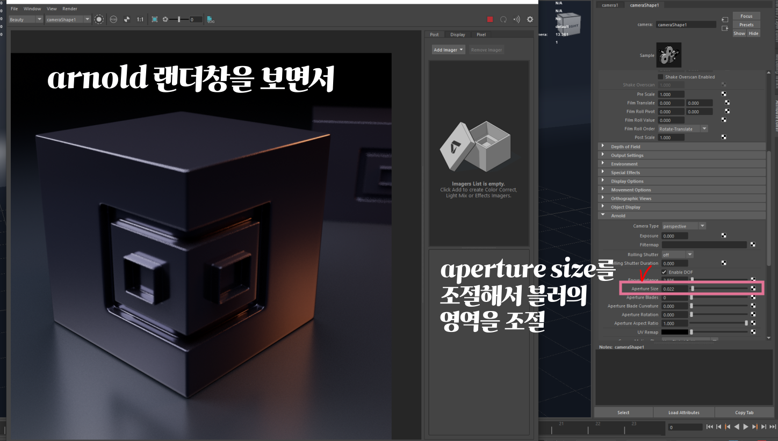The height and width of the screenshot is (441, 778).
Task: Switch to the Display tab
Action: point(458,34)
